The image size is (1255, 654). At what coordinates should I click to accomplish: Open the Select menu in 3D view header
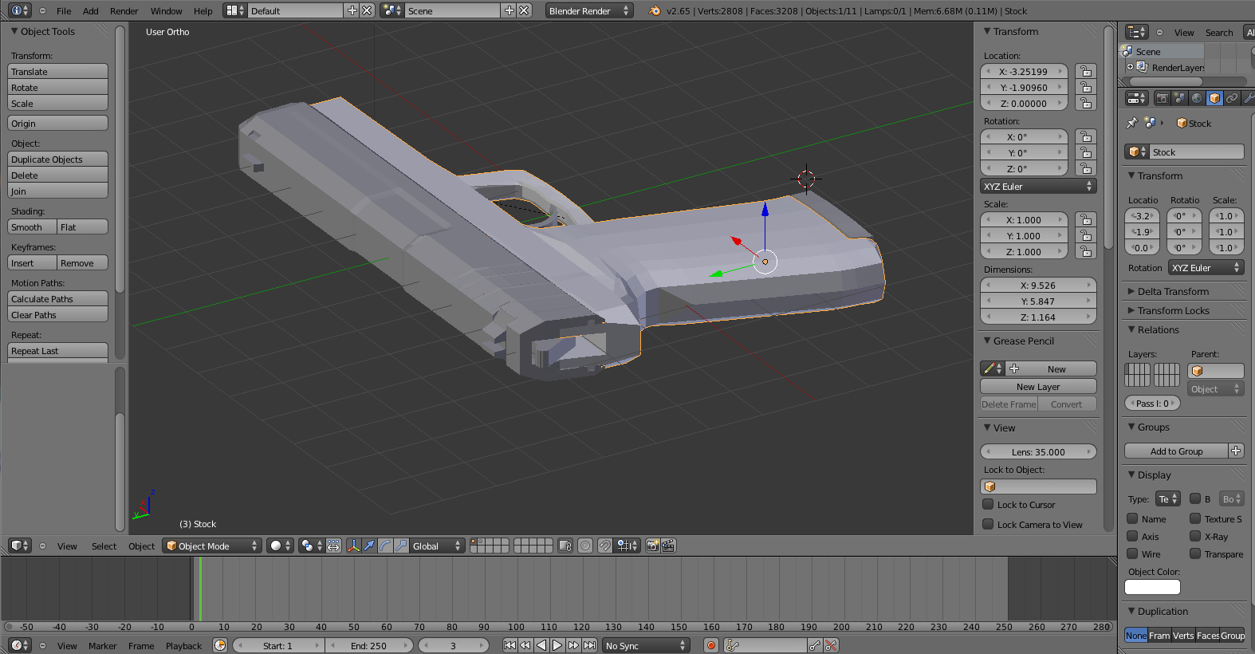tap(104, 546)
